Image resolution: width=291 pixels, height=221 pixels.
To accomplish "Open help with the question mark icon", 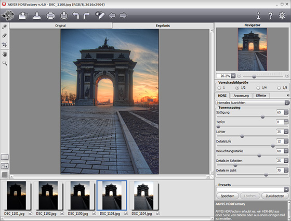I will (x=270, y=16).
